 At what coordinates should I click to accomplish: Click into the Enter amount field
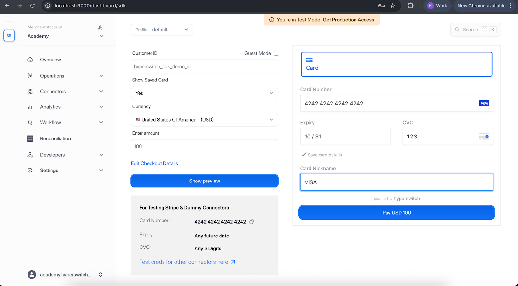pyautogui.click(x=204, y=146)
